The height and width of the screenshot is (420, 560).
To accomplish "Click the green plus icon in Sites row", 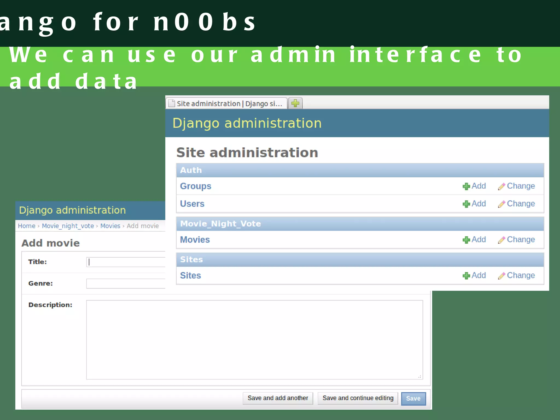I will coord(466,276).
